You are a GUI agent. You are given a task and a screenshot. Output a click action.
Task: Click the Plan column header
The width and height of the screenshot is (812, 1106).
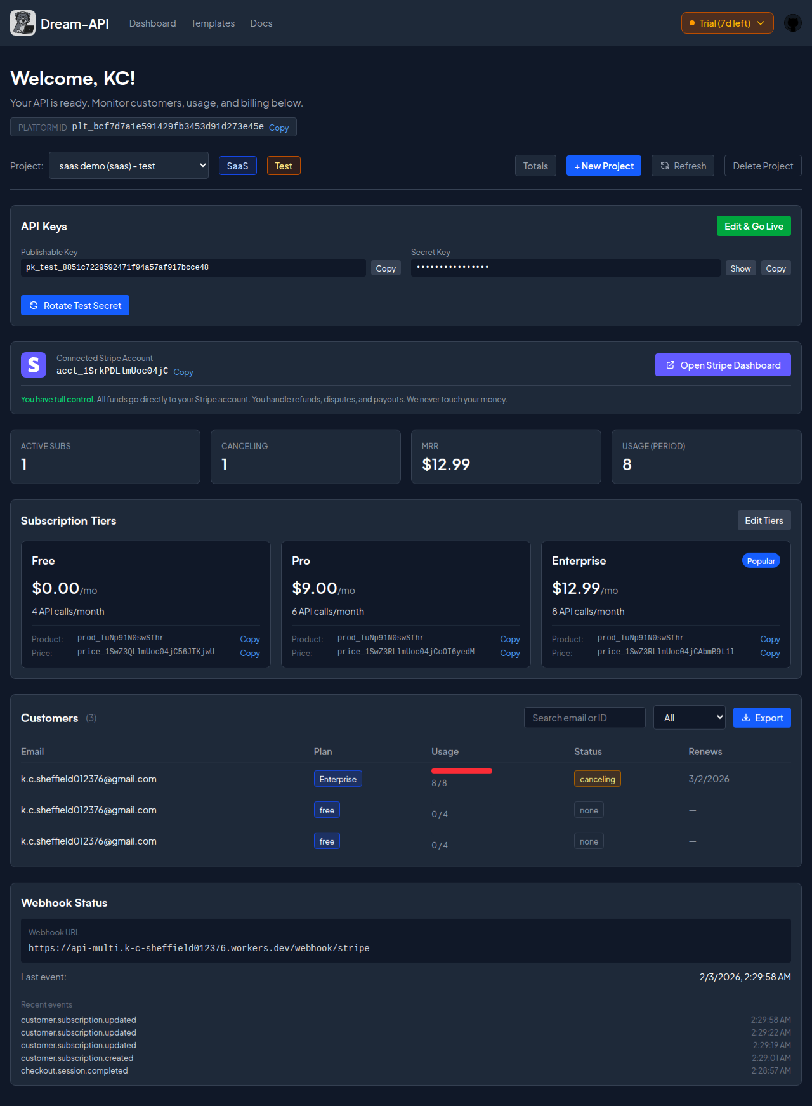click(323, 751)
